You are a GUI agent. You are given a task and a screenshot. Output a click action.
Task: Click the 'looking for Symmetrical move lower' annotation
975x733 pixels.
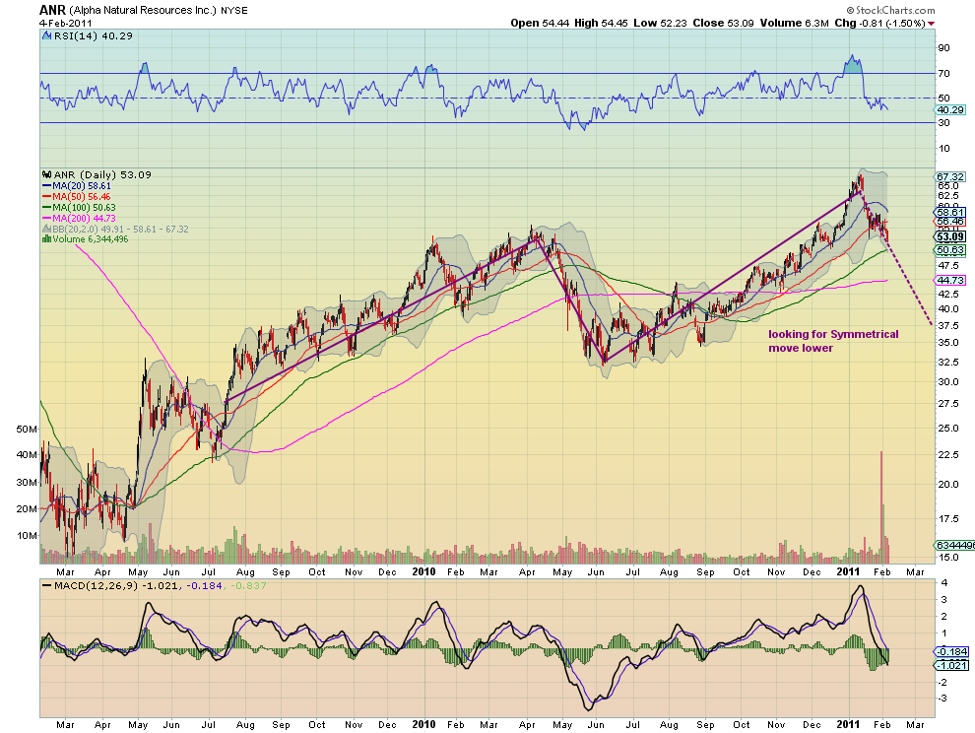[x=833, y=341]
